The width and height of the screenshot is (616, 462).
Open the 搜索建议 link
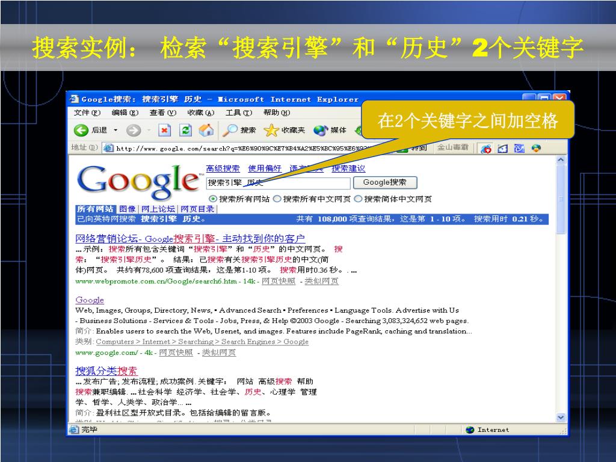(x=348, y=168)
